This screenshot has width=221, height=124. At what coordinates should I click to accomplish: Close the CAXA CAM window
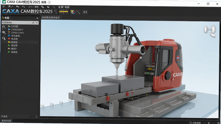[x=217, y=4]
